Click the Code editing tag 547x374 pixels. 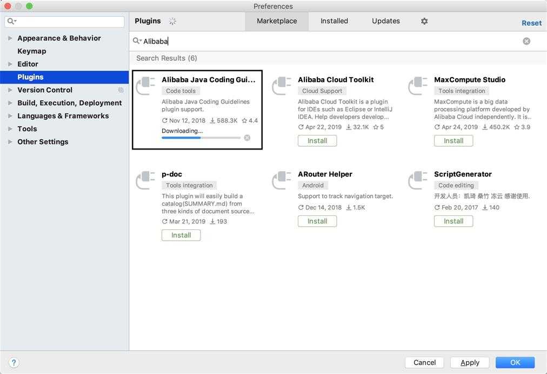pyautogui.click(x=456, y=185)
